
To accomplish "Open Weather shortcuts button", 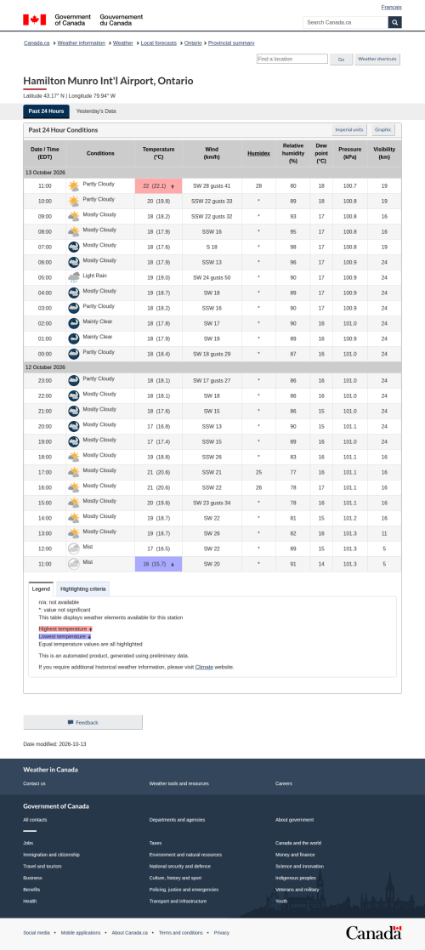I will click(377, 60).
